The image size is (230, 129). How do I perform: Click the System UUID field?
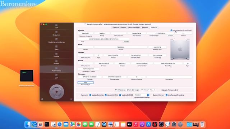tap(103, 39)
